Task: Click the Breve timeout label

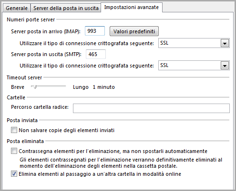Action: (18, 87)
